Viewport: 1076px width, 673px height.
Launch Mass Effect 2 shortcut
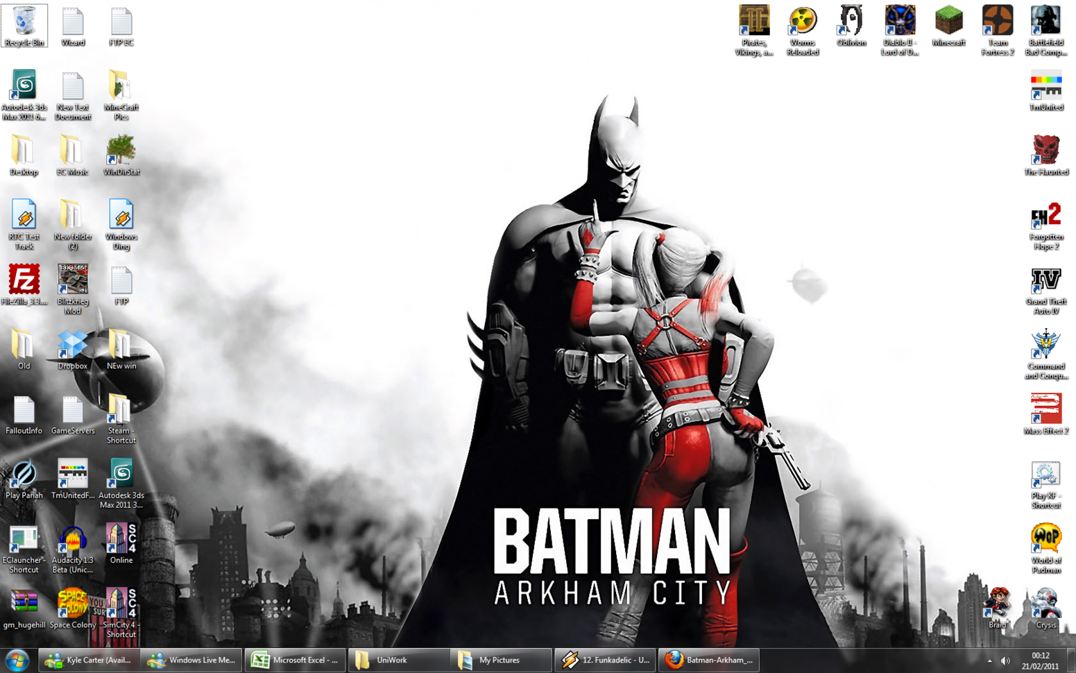[1046, 414]
